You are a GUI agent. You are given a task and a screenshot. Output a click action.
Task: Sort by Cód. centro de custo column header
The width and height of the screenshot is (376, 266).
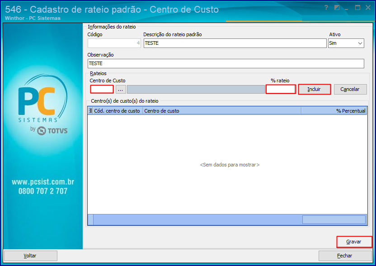[117, 111]
